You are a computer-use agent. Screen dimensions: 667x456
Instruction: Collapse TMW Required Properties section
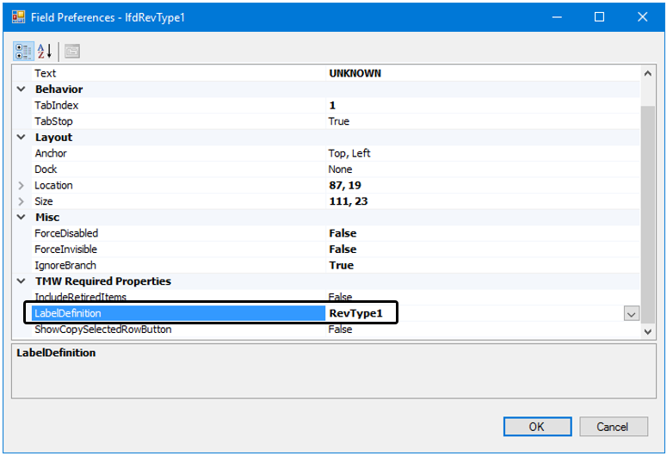click(22, 281)
